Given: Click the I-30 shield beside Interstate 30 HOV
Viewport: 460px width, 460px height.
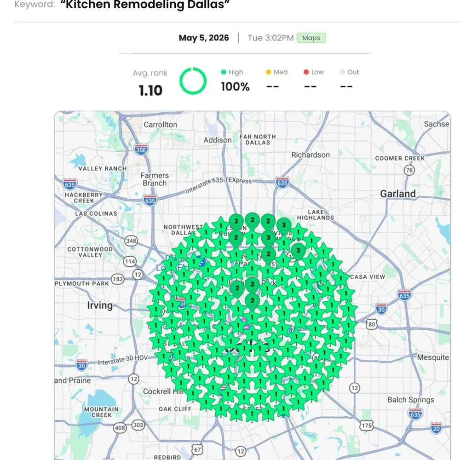Looking at the screenshot, I should [x=81, y=365].
